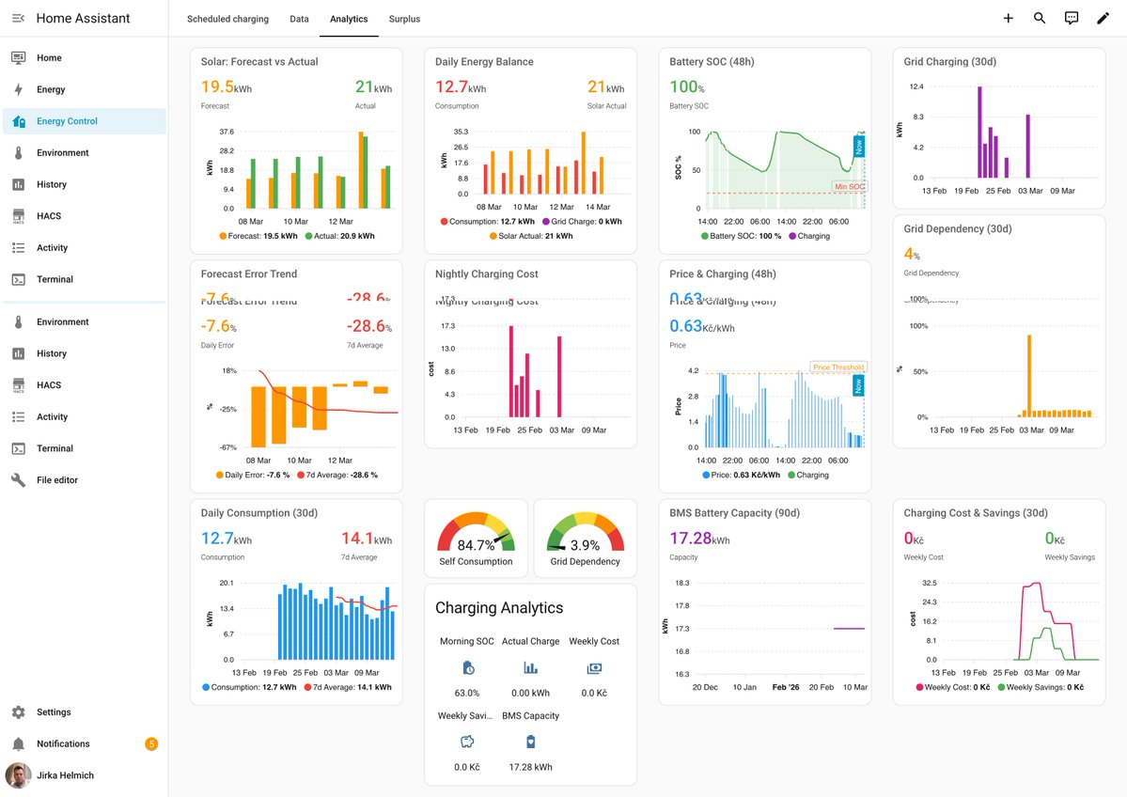Viewport: 1127px width, 797px height.
Task: Select the Analytics tab
Action: click(x=349, y=19)
